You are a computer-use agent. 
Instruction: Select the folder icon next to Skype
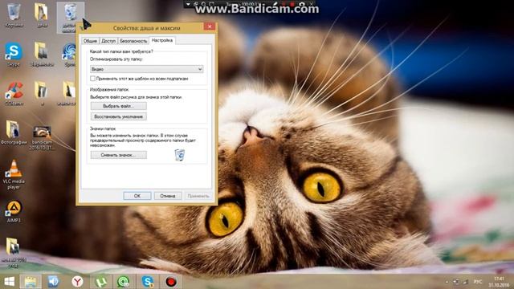(42, 55)
